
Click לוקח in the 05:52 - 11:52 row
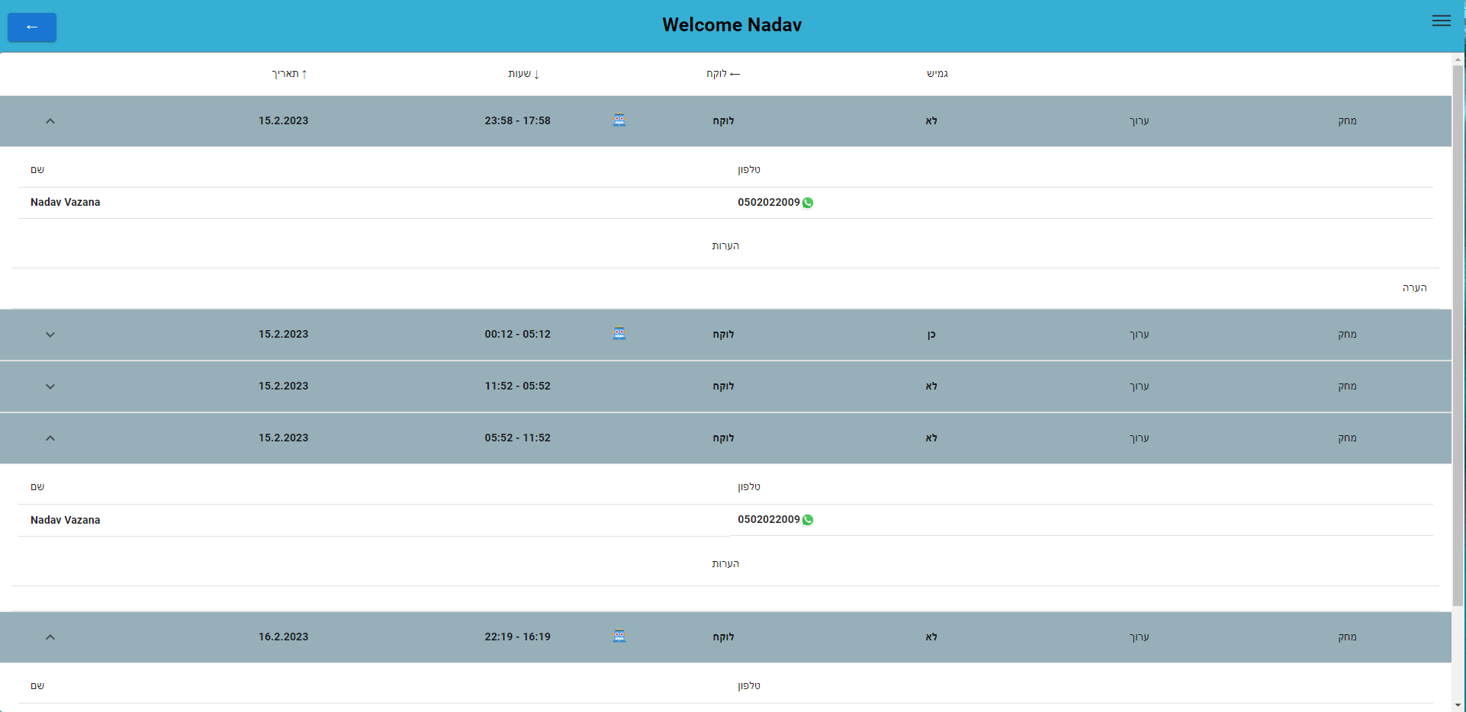[x=723, y=438]
